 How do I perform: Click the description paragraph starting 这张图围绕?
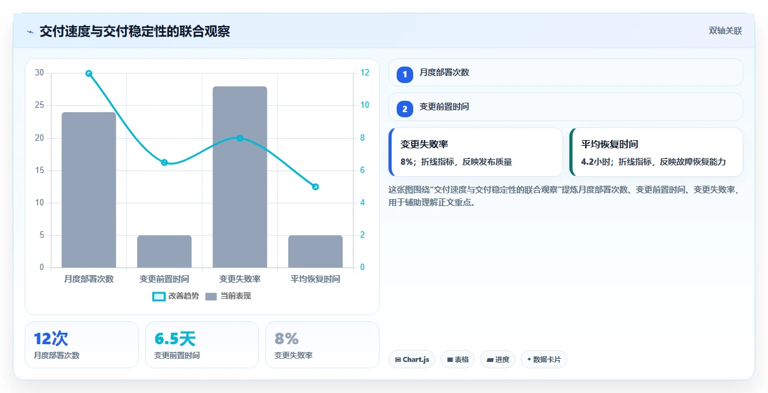[564, 196]
